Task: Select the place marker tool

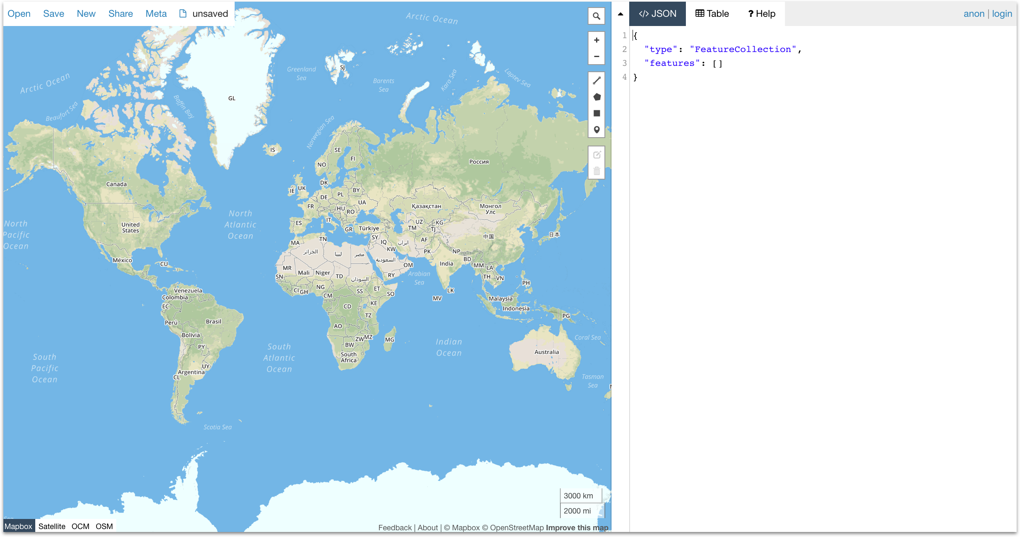Action: click(596, 130)
